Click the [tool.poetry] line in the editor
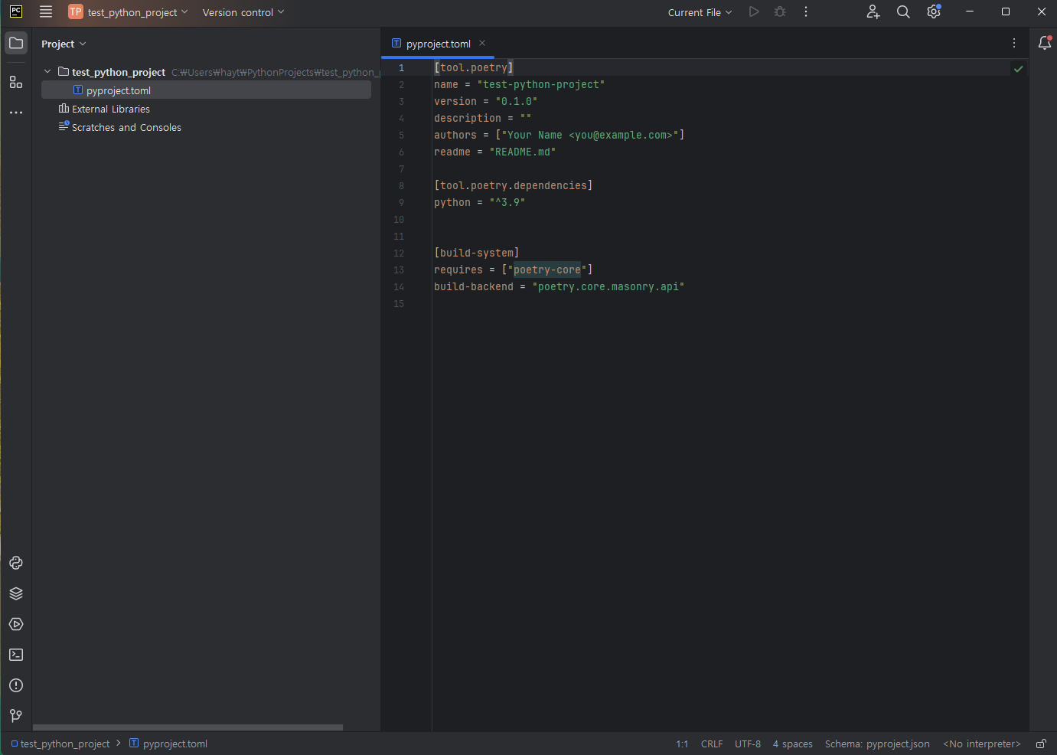 474,67
